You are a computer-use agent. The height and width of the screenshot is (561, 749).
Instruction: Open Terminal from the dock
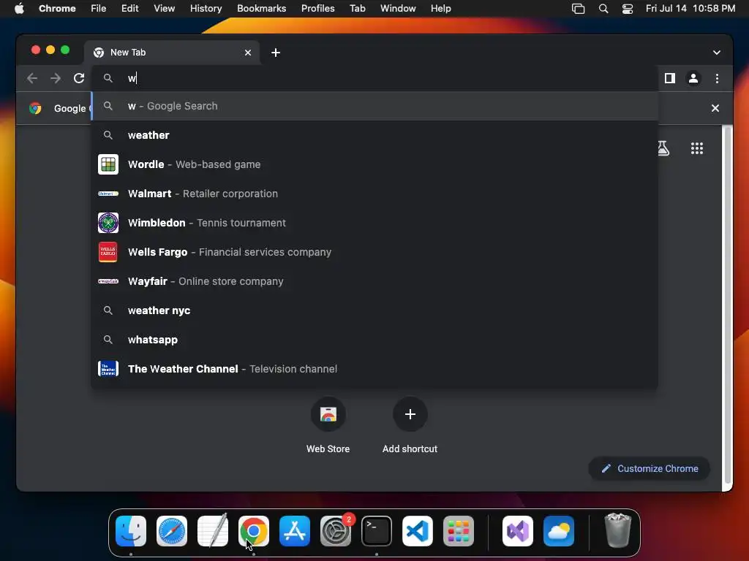[x=377, y=531]
